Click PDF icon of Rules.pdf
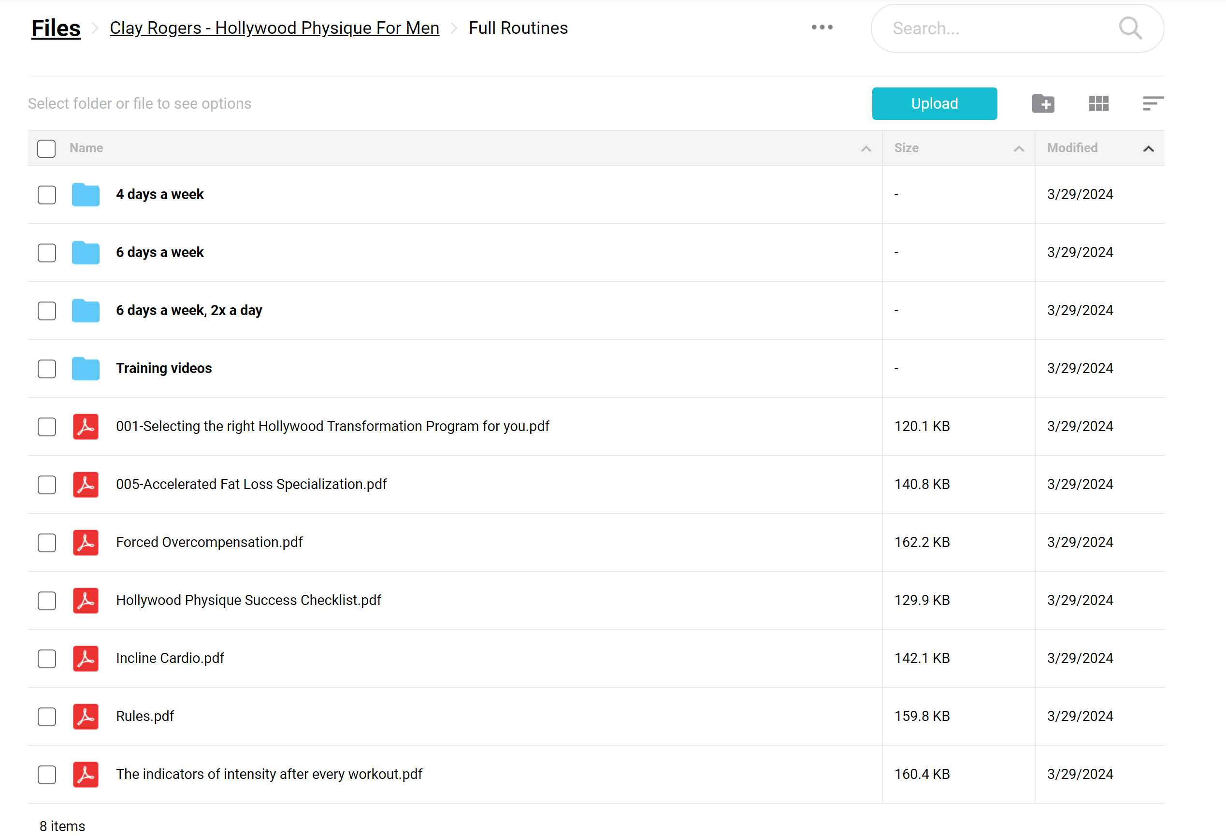This screenshot has height=836, width=1226. point(86,717)
